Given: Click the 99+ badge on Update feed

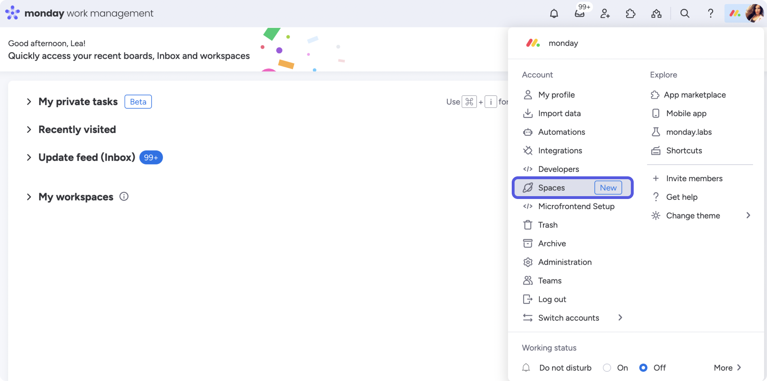Looking at the screenshot, I should tap(151, 157).
